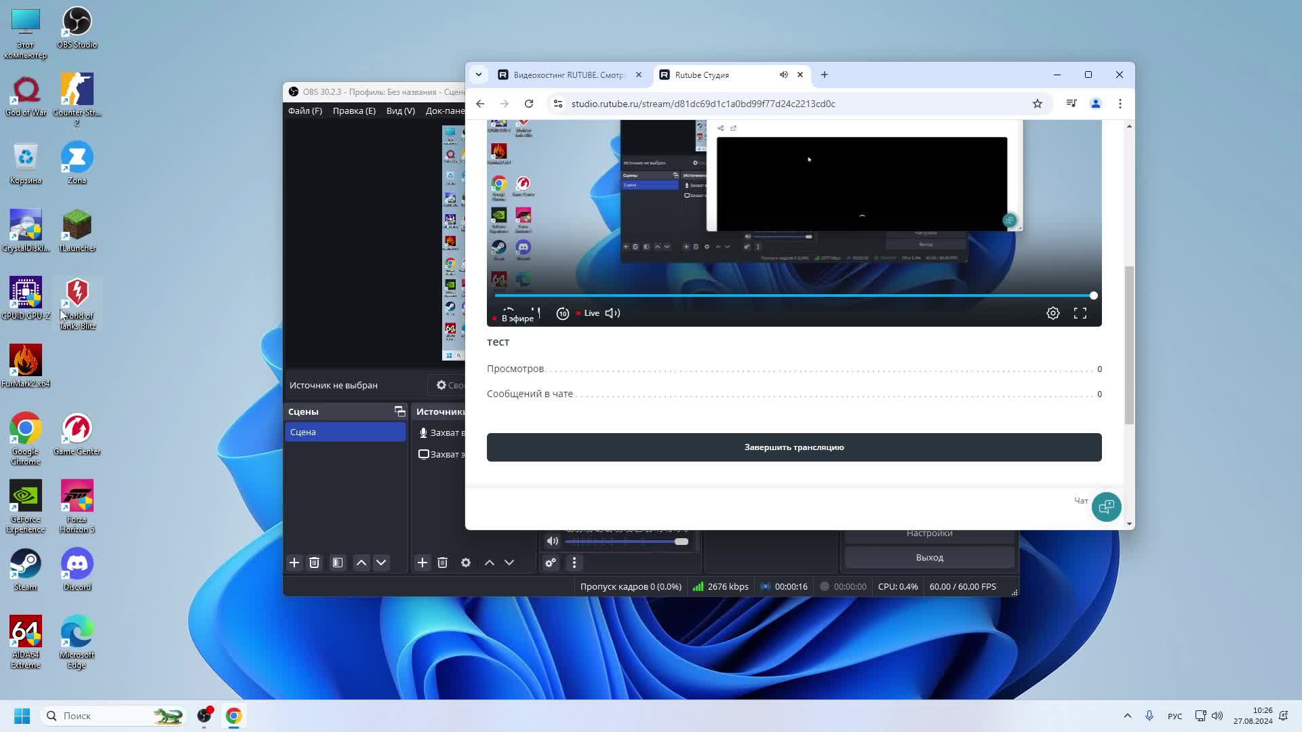This screenshot has height=732, width=1302.
Task: Open Chrome from the taskbar
Action: click(234, 716)
